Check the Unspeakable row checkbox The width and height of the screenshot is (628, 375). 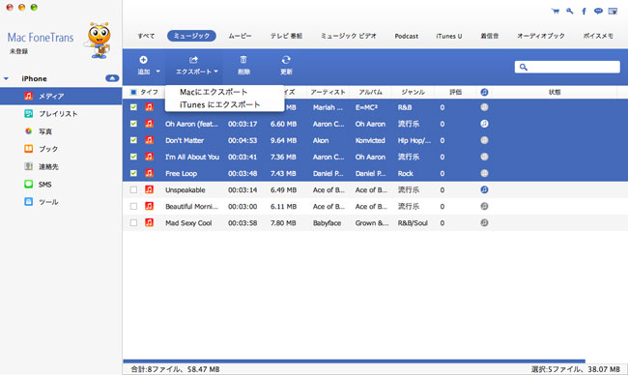[x=133, y=189]
